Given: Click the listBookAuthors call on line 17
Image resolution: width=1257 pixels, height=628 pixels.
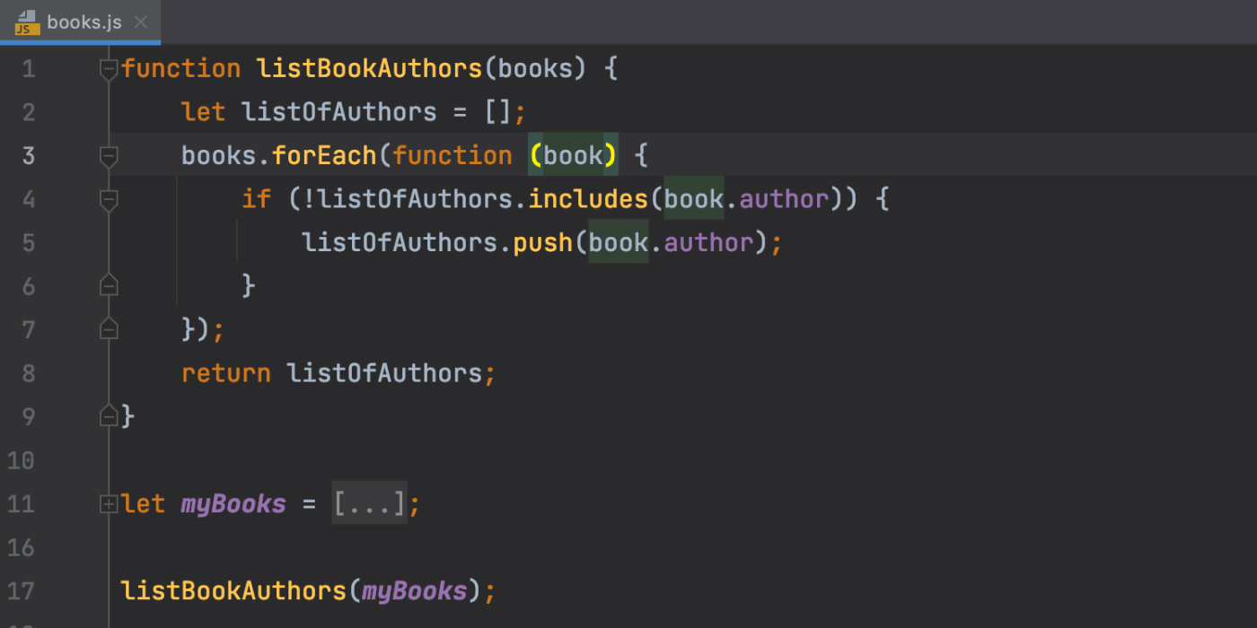Looking at the screenshot, I should pos(233,591).
